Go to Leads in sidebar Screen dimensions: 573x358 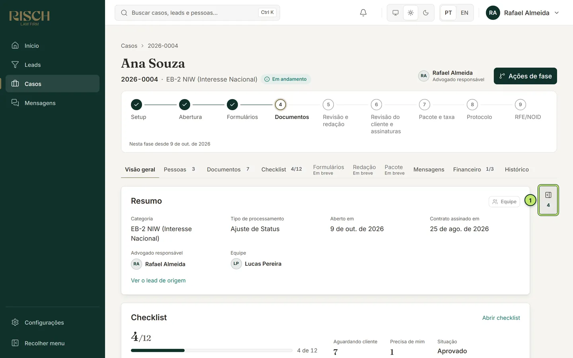(53, 65)
